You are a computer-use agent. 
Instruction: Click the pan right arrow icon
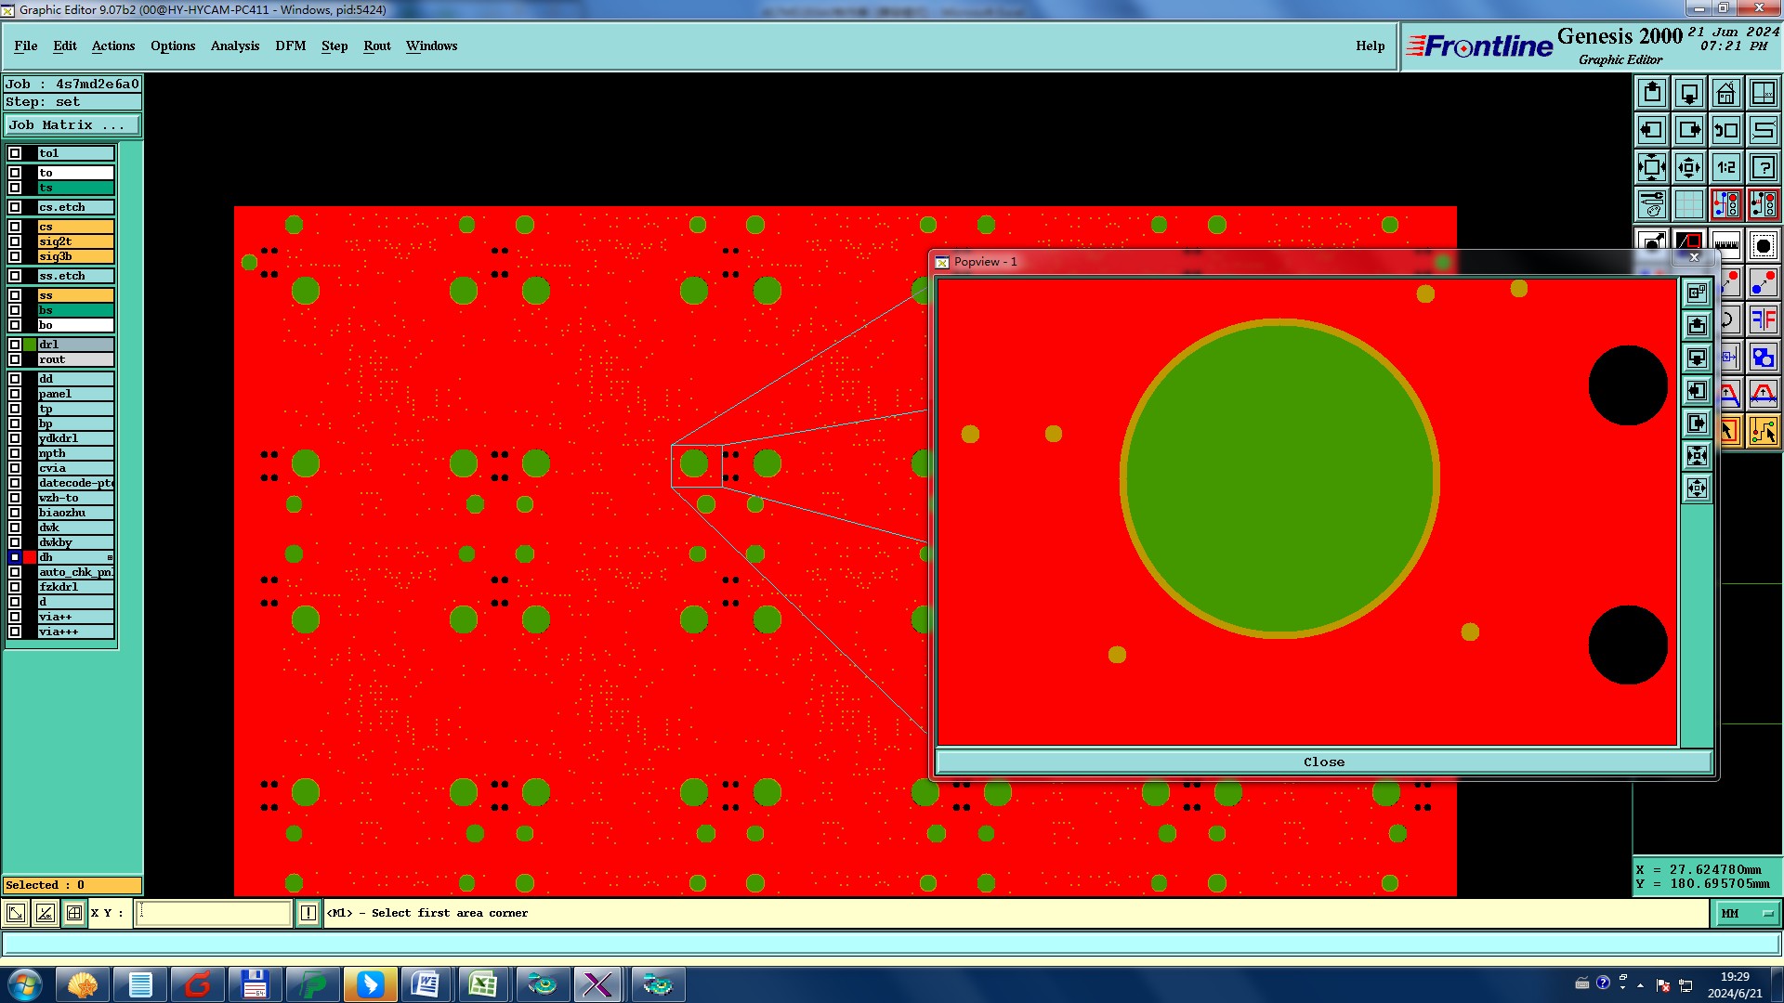(1689, 130)
